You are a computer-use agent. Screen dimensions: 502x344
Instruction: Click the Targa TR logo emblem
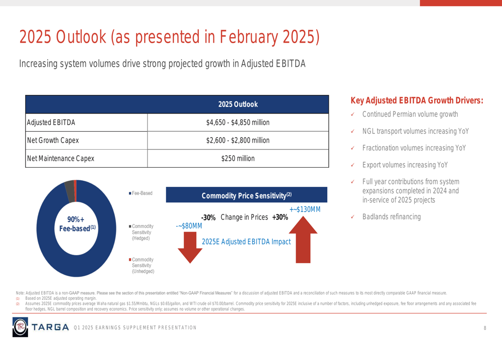pos(20,327)
